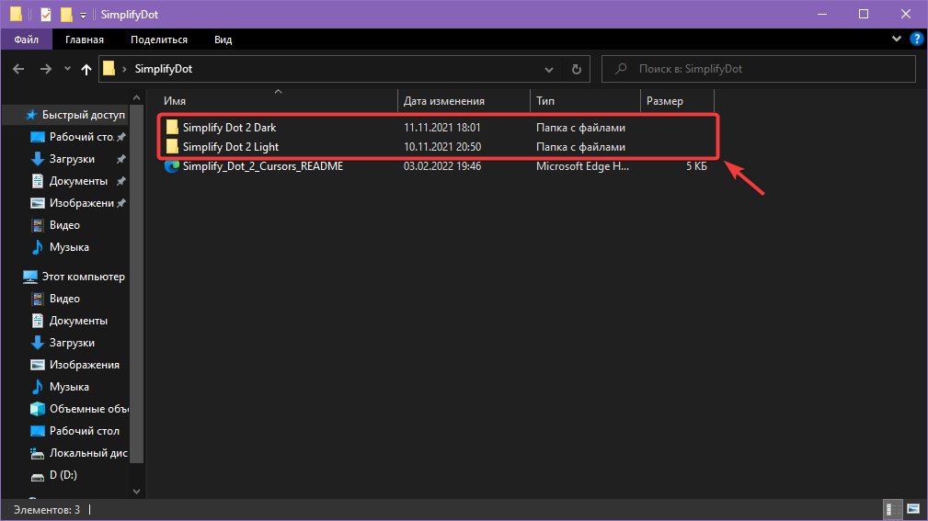Click date 03.02.2022 19:46 cell
The height and width of the screenshot is (521, 928).
click(442, 166)
